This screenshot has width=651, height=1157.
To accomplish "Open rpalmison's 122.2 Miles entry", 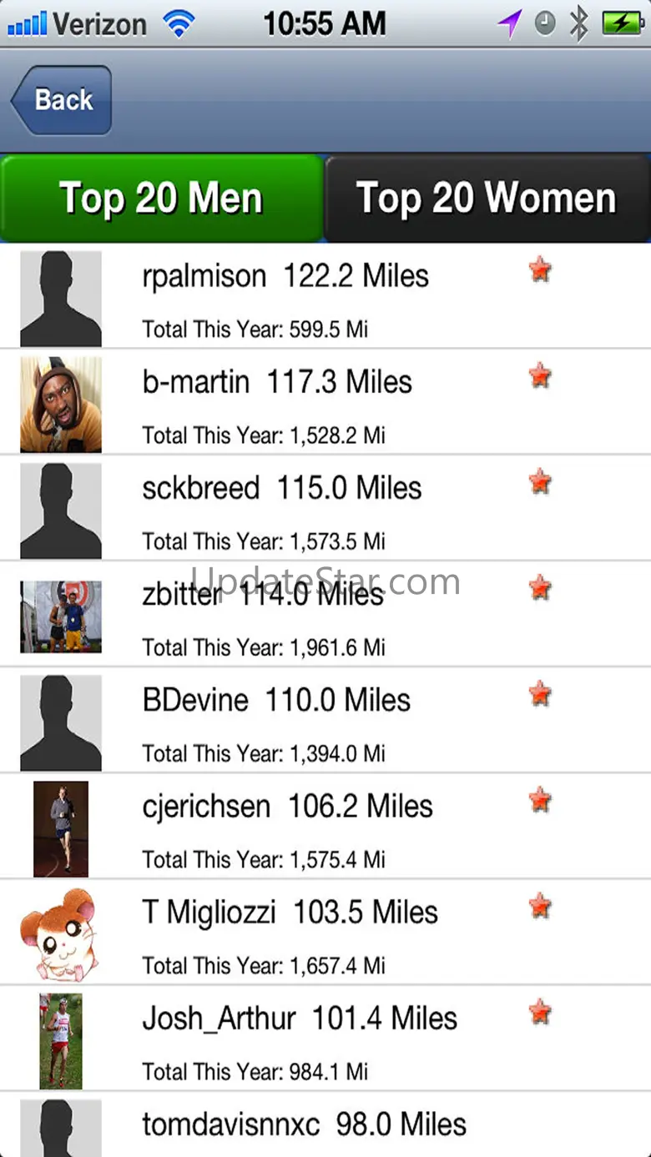I will 285,276.
